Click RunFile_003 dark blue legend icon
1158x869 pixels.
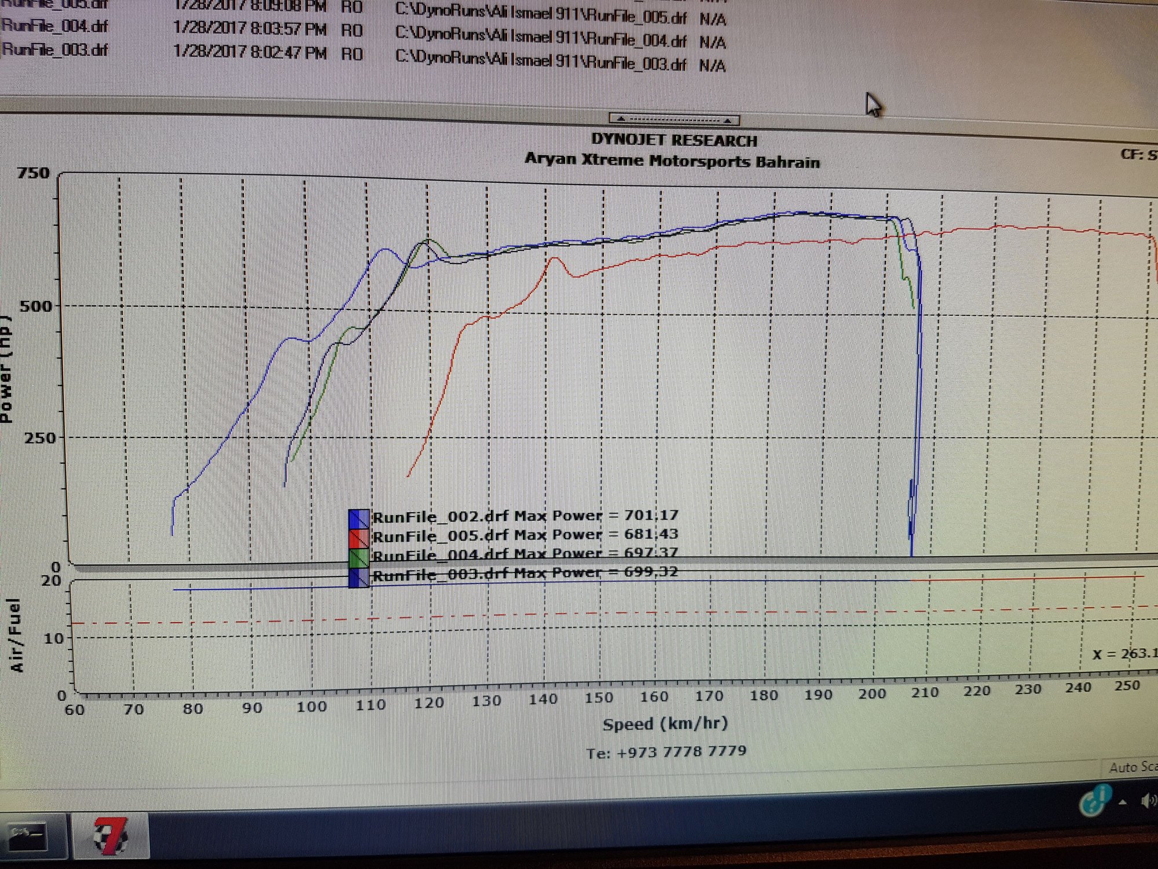(x=359, y=578)
